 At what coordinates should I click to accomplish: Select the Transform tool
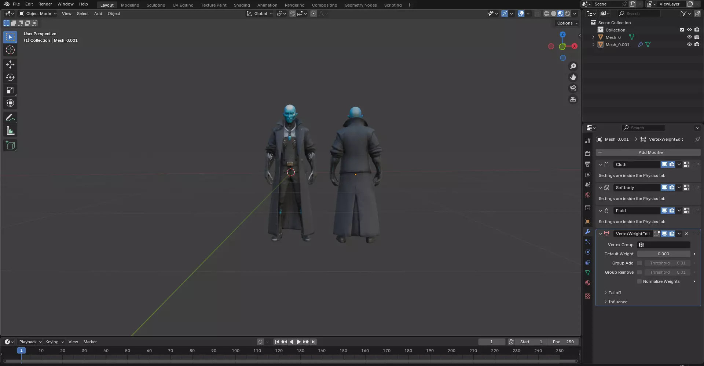tap(10, 103)
